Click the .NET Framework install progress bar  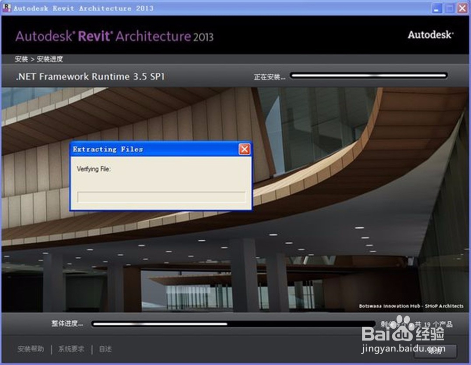pyautogui.click(x=369, y=76)
